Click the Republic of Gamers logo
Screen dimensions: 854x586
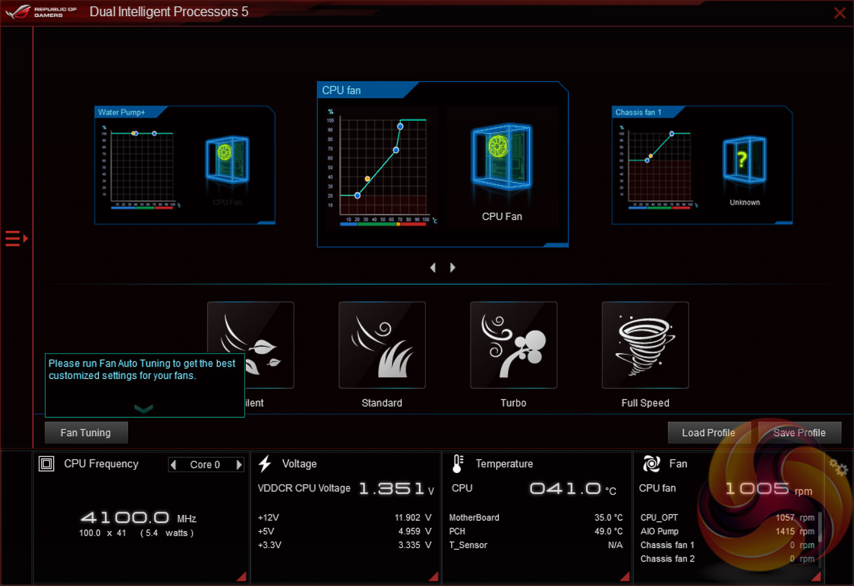pyautogui.click(x=41, y=12)
